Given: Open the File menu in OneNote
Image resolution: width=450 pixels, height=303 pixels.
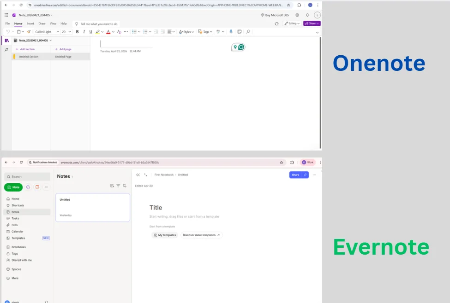Looking at the screenshot, I should 7,23.
